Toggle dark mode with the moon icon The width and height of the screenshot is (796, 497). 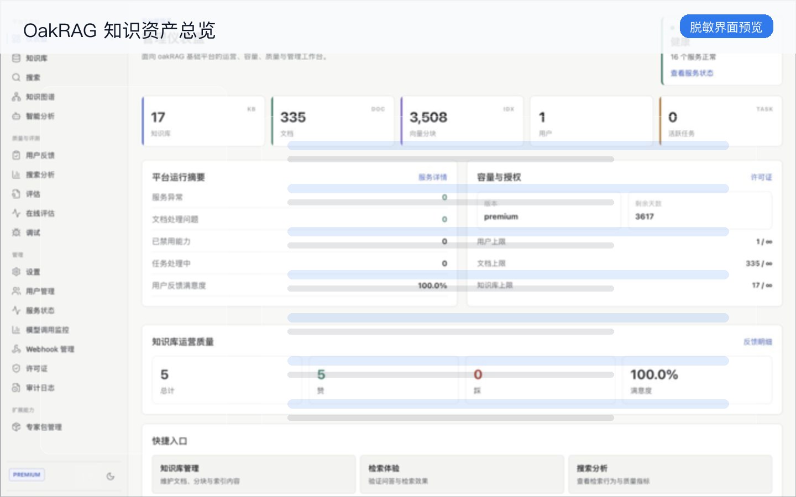coord(111,476)
